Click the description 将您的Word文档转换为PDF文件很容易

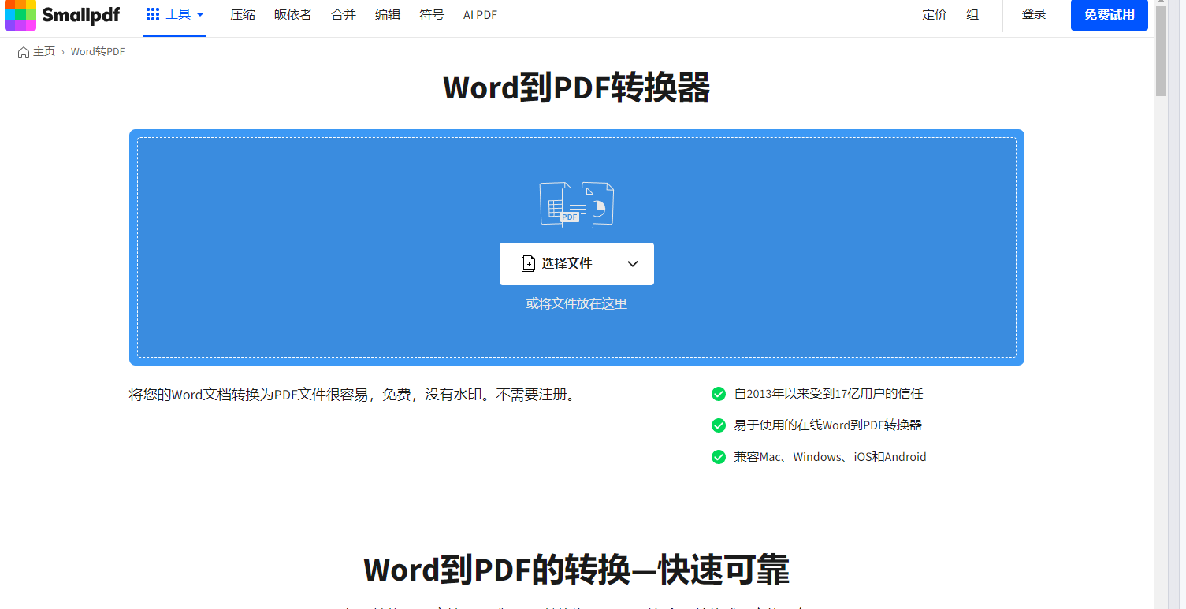(x=354, y=395)
